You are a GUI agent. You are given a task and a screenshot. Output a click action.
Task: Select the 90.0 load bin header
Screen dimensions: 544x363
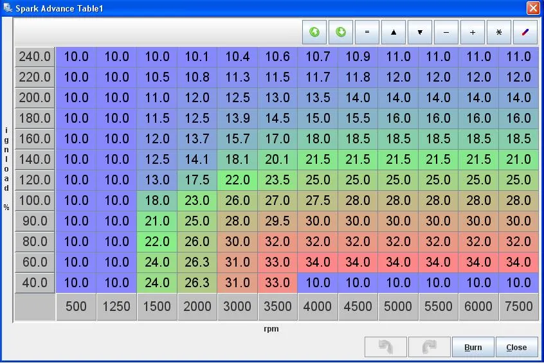point(35,221)
